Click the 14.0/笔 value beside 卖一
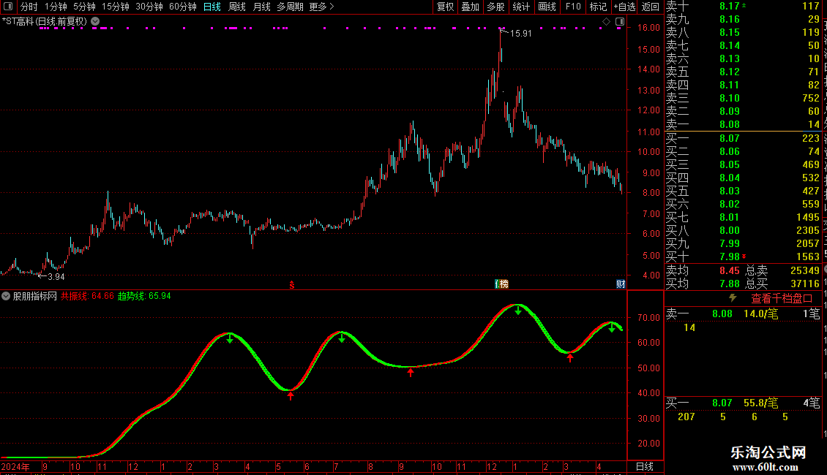This screenshot has width=827, height=475. (760, 313)
